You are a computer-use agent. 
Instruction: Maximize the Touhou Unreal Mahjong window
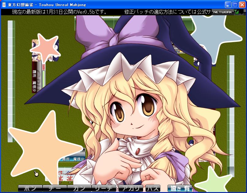pyautogui.click(x=235, y=5)
